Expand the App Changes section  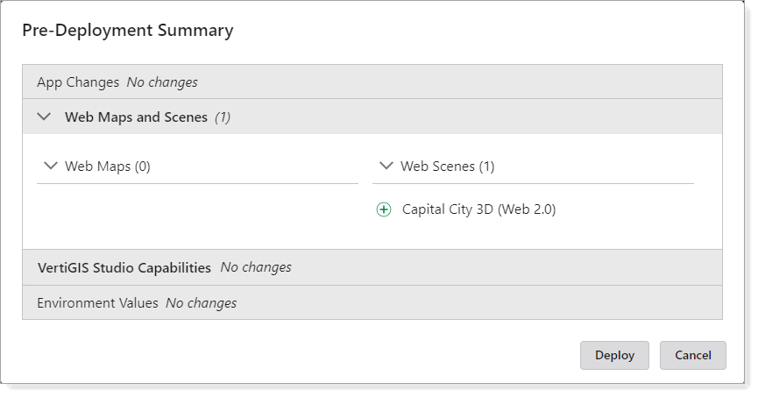tap(78, 82)
